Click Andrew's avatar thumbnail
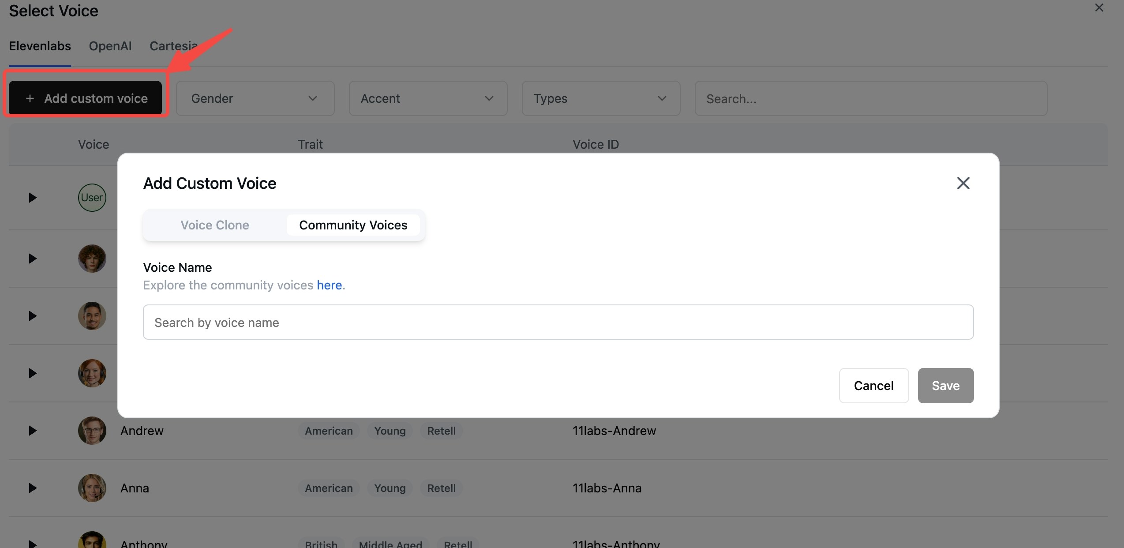The image size is (1124, 548). point(92,431)
